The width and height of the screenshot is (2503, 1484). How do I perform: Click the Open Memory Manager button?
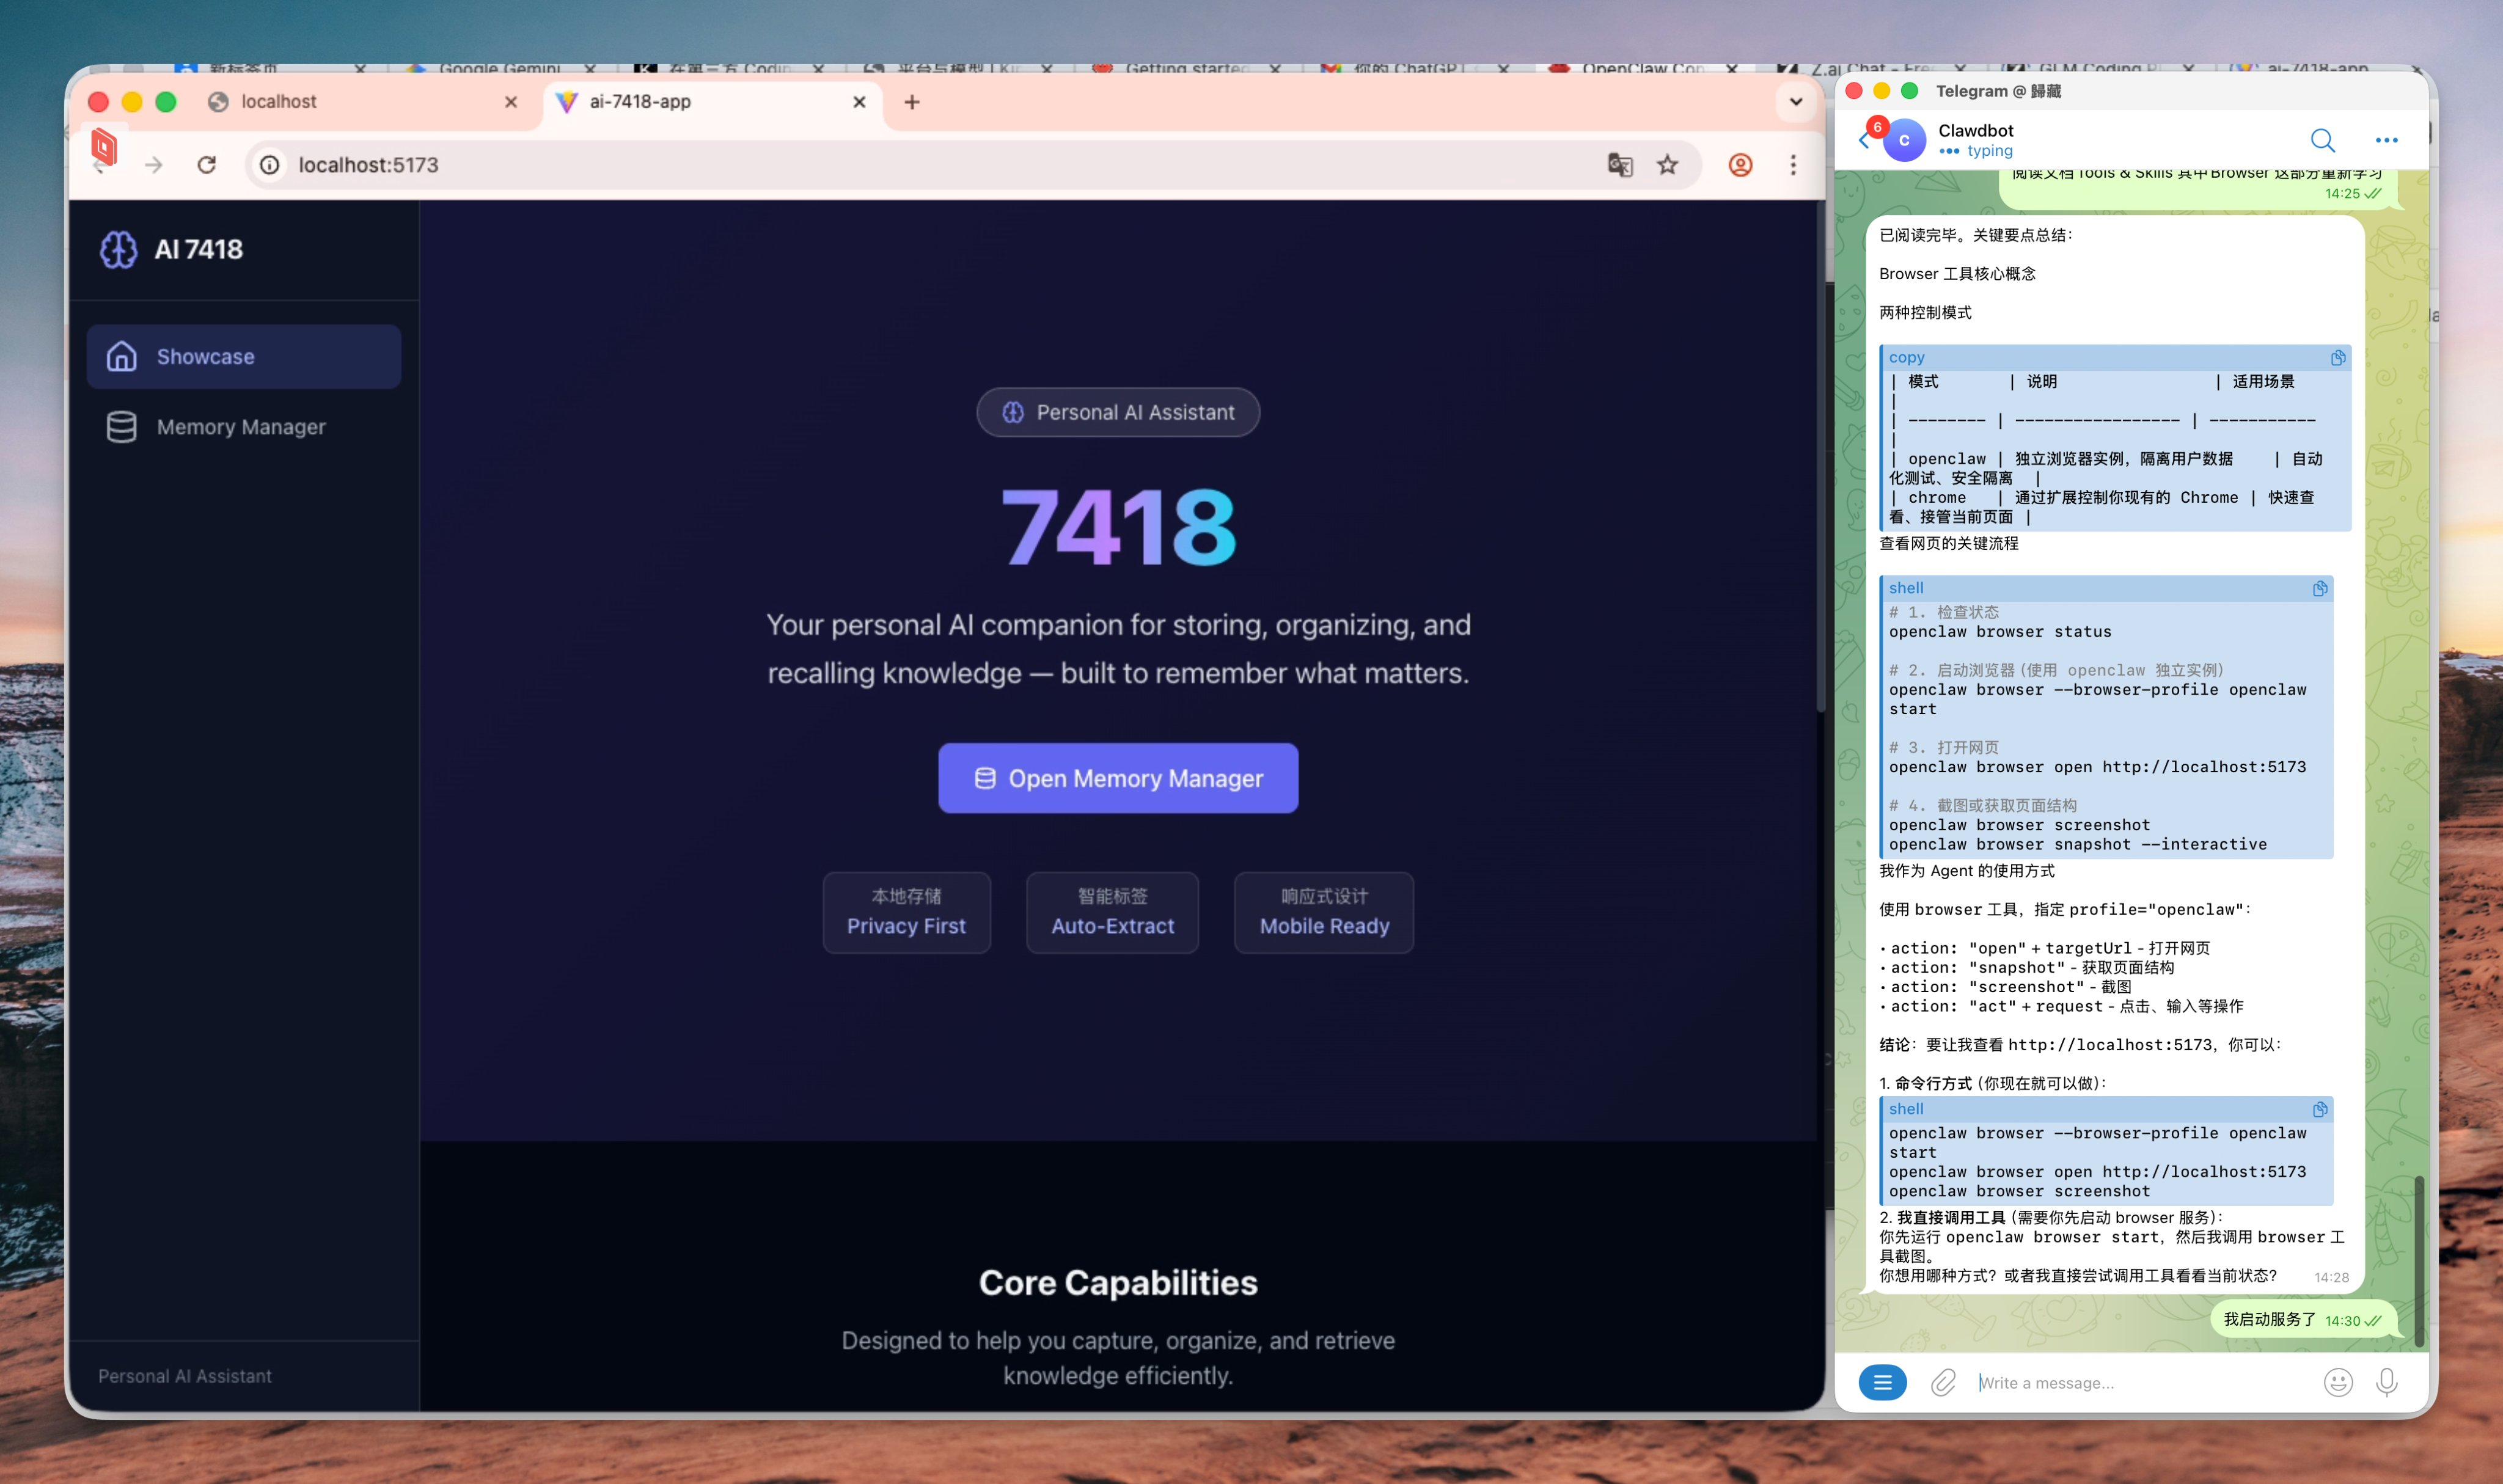(1117, 778)
